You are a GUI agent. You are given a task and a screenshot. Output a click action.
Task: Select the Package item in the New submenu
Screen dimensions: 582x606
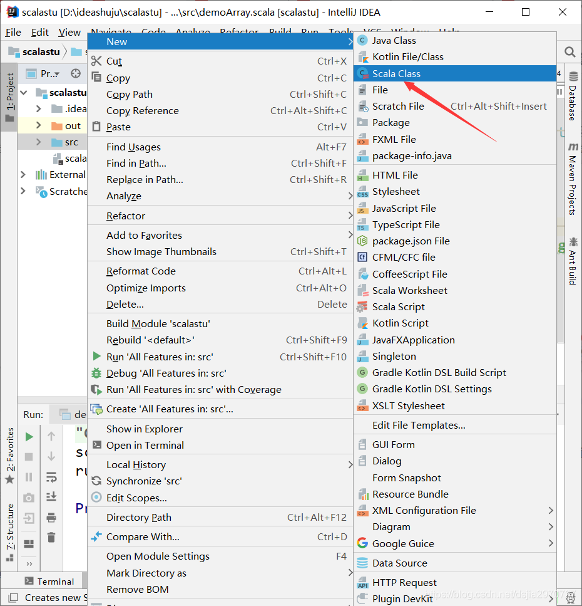455,122
